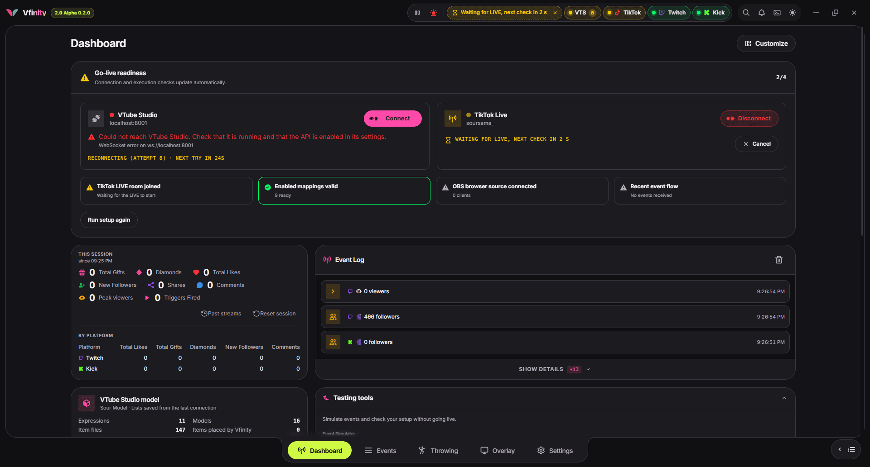
Task: Disconnect TikTok Live
Action: [749, 119]
